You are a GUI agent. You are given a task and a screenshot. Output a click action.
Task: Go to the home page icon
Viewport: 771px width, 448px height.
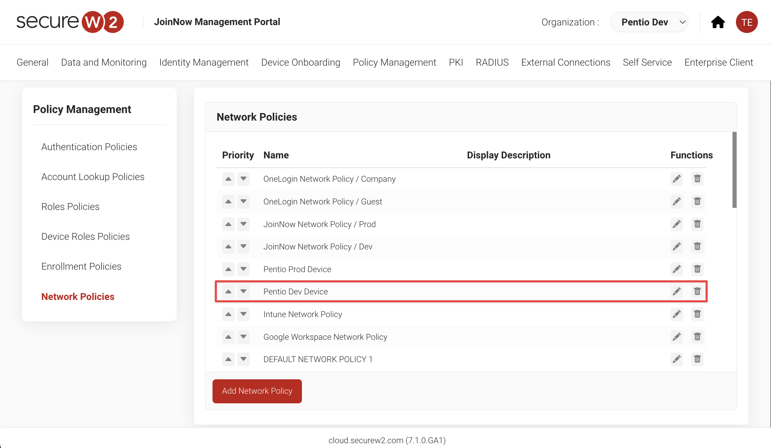click(718, 22)
